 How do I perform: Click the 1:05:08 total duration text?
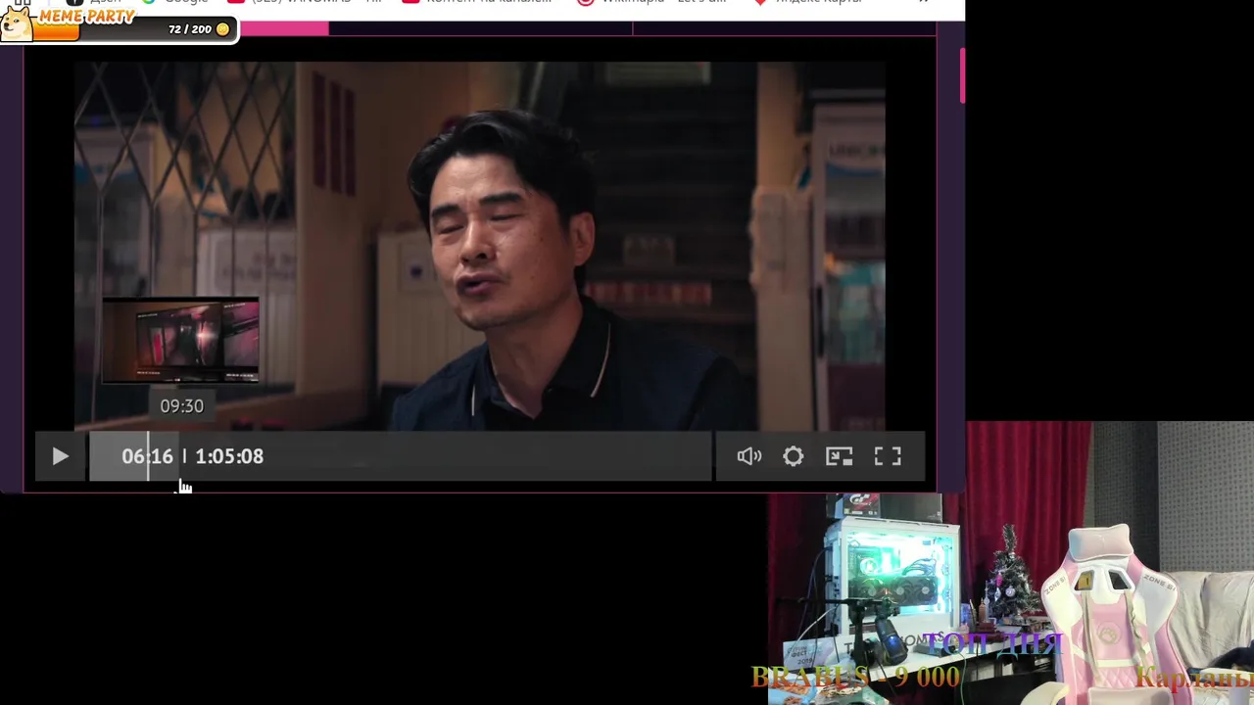[229, 456]
